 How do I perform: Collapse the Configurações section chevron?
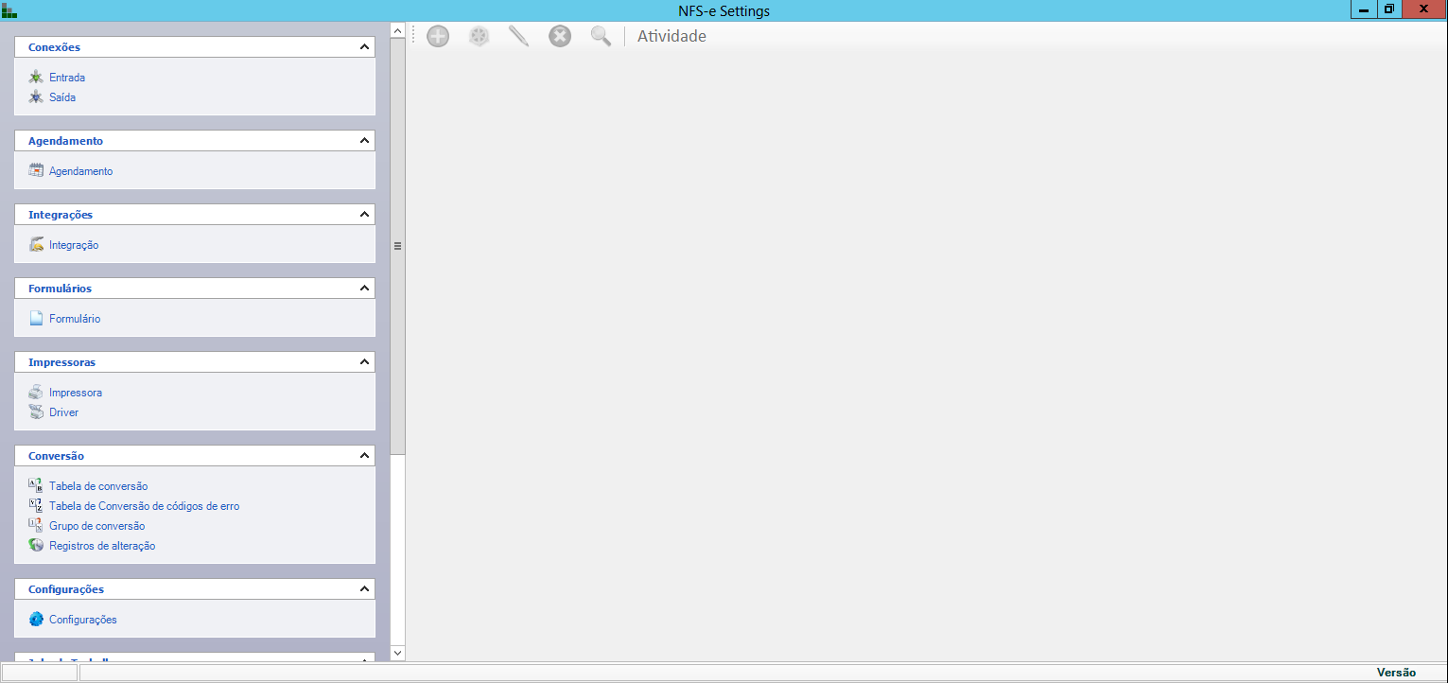[x=365, y=589]
